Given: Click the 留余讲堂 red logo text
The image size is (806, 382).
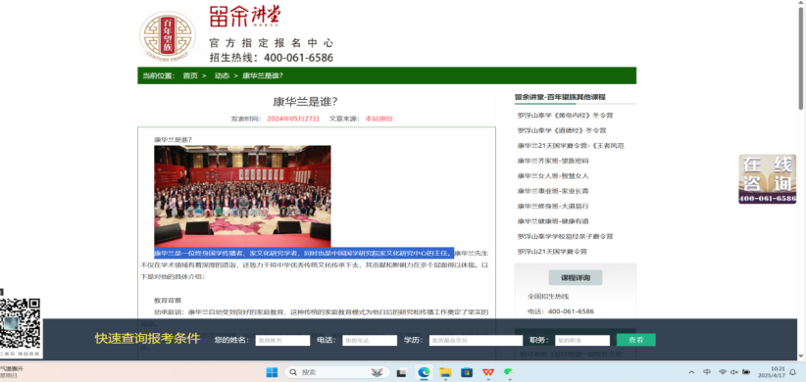Looking at the screenshot, I should 246,16.
